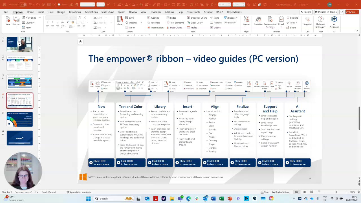361x203 pixels.
Task: Click empower Charts button
Action: (x=197, y=18)
